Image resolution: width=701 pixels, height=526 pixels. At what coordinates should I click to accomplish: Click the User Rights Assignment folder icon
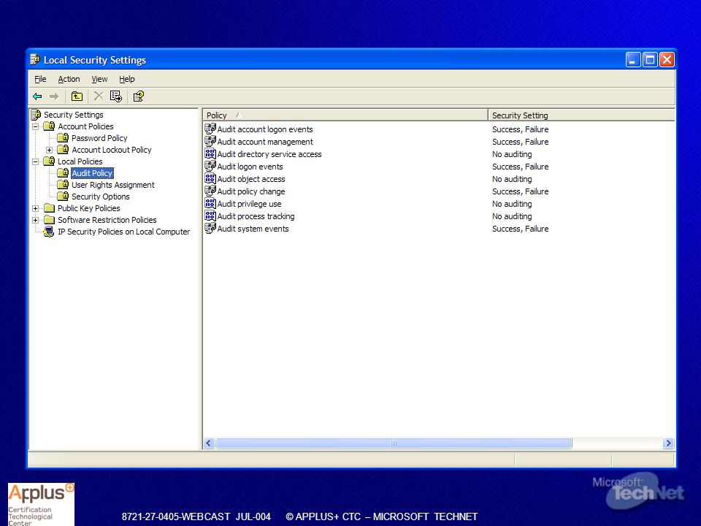coord(63,185)
